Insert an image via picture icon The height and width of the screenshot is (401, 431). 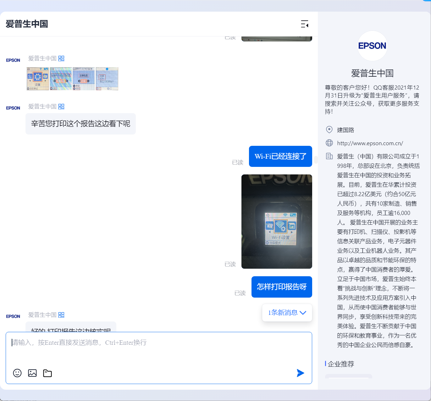click(32, 373)
